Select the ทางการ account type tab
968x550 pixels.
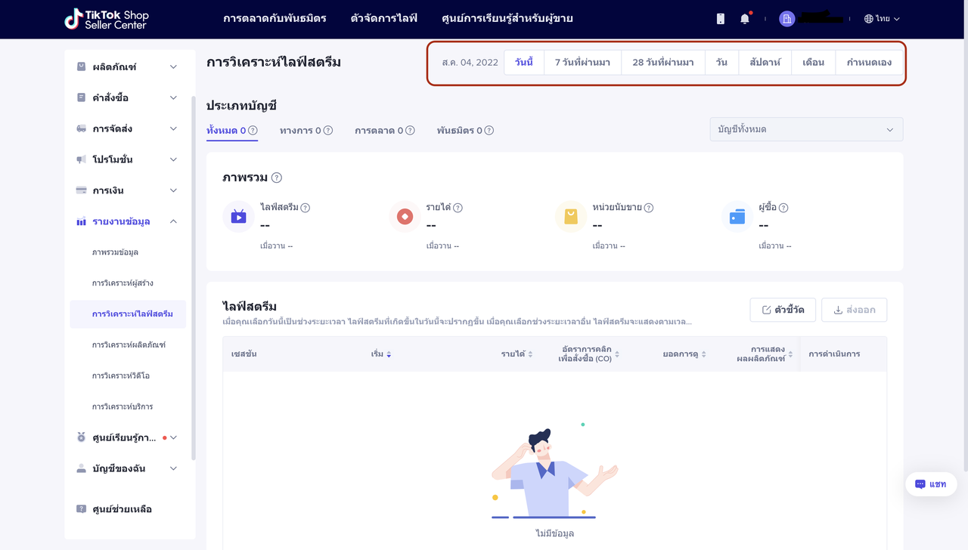306,131
